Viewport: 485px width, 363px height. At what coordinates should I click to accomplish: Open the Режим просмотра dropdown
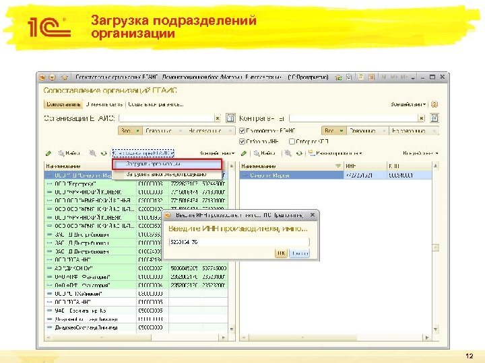point(335,153)
